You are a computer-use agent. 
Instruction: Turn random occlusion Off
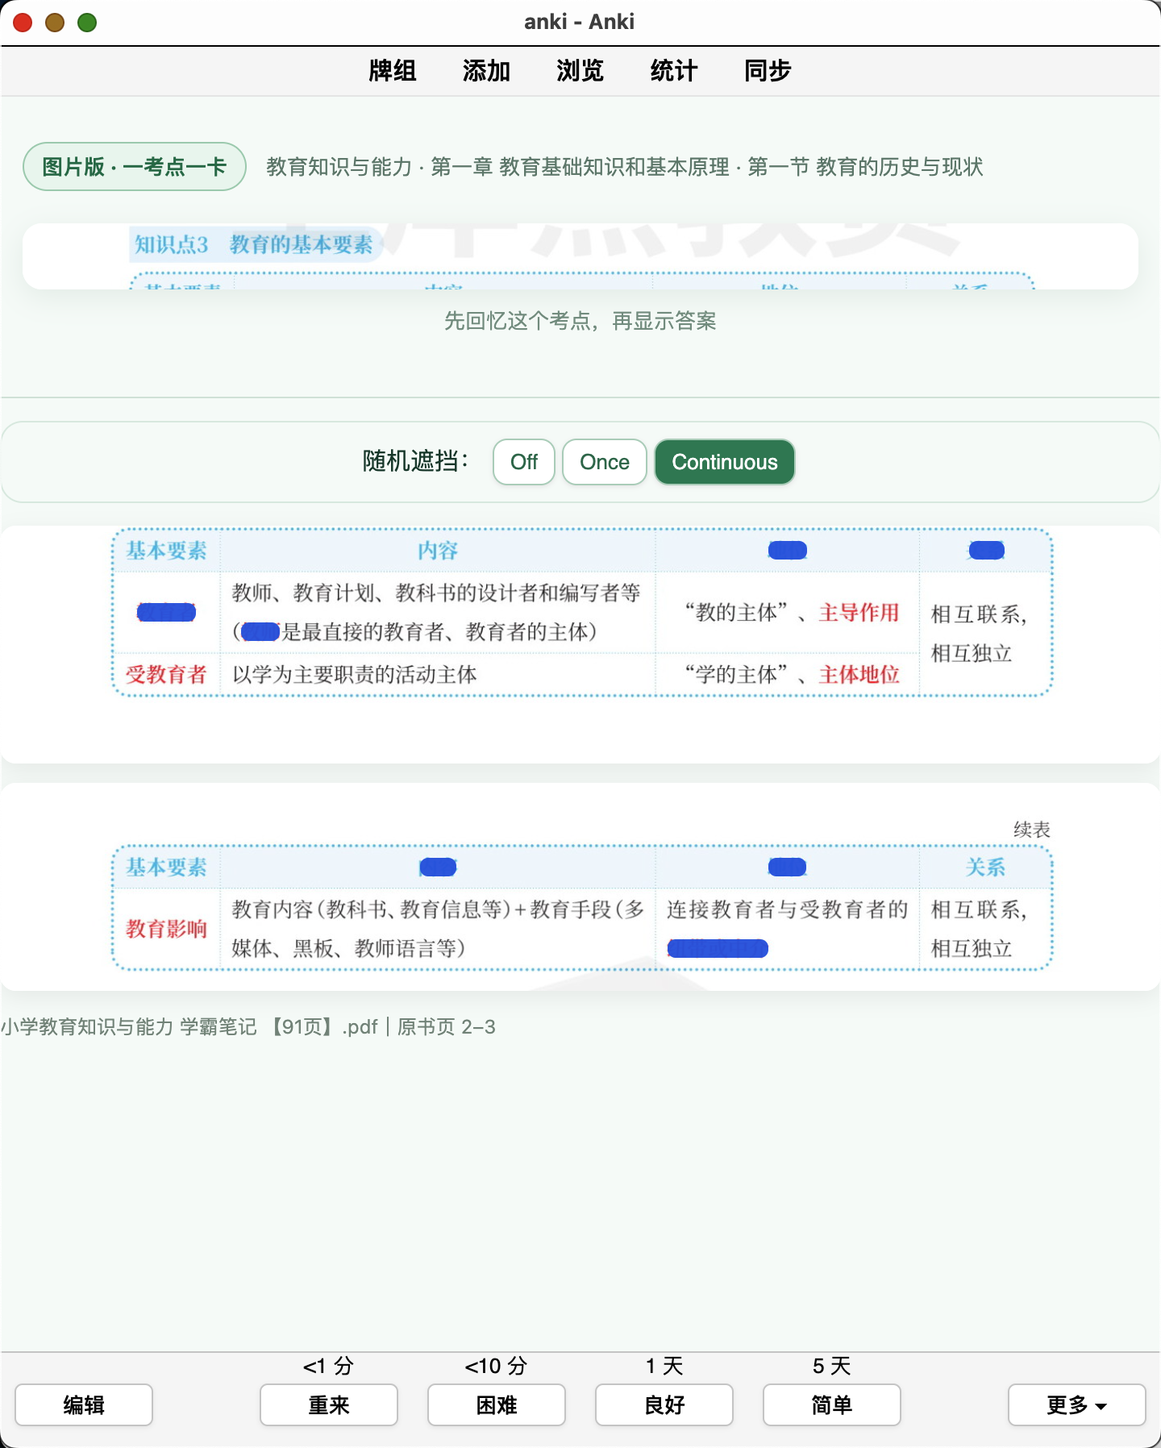tap(524, 462)
